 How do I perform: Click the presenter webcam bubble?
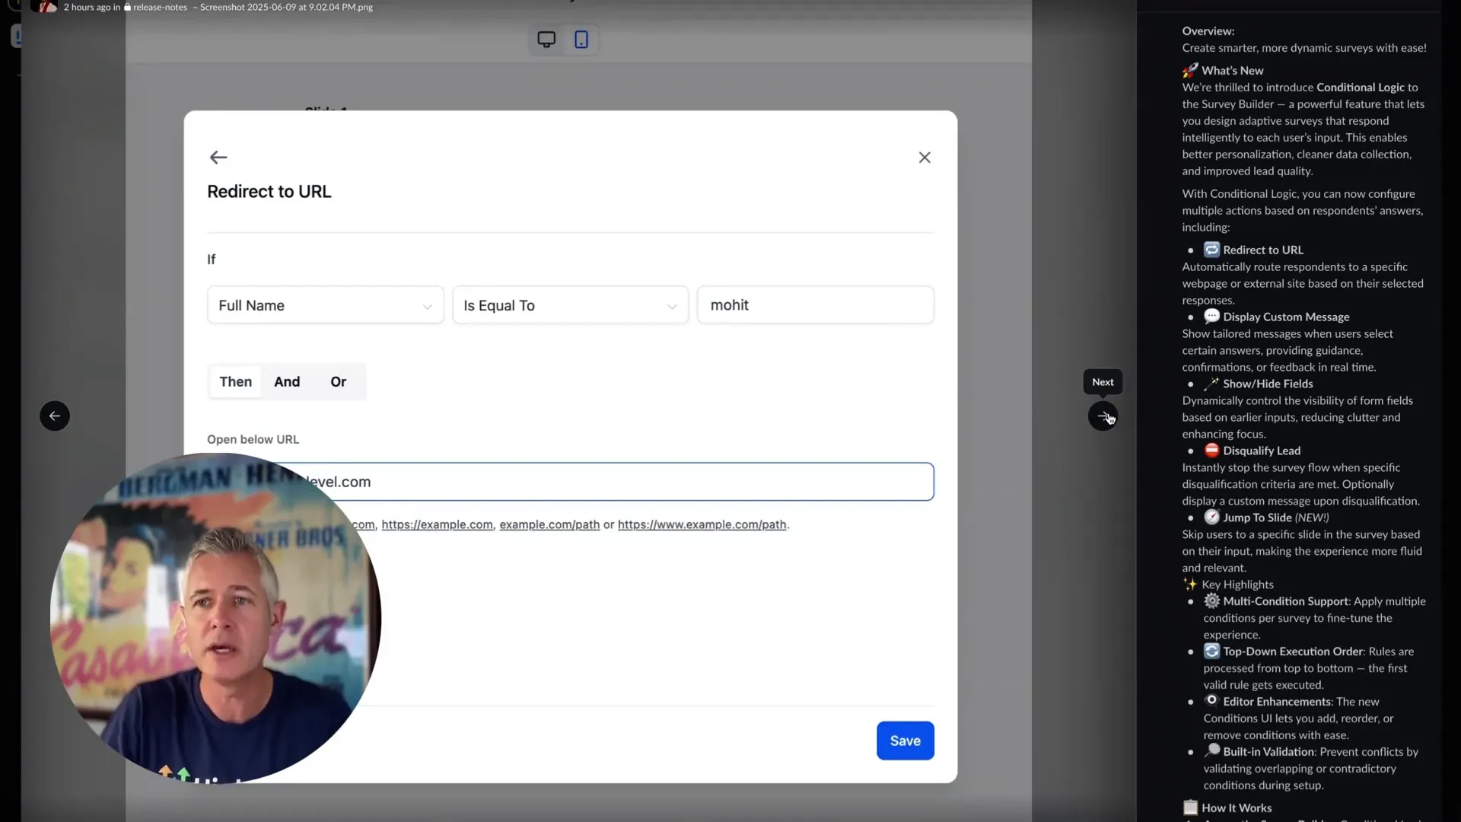[216, 618]
